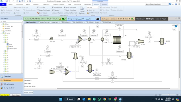Open WhatsApp from the taskbar
Image resolution: width=181 pixels, height=102 pixels.
[x=99, y=99]
